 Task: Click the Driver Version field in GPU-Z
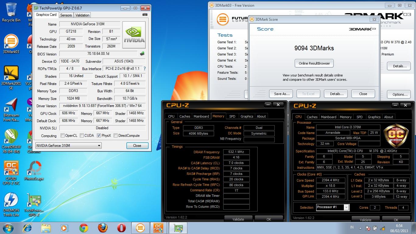point(102,105)
